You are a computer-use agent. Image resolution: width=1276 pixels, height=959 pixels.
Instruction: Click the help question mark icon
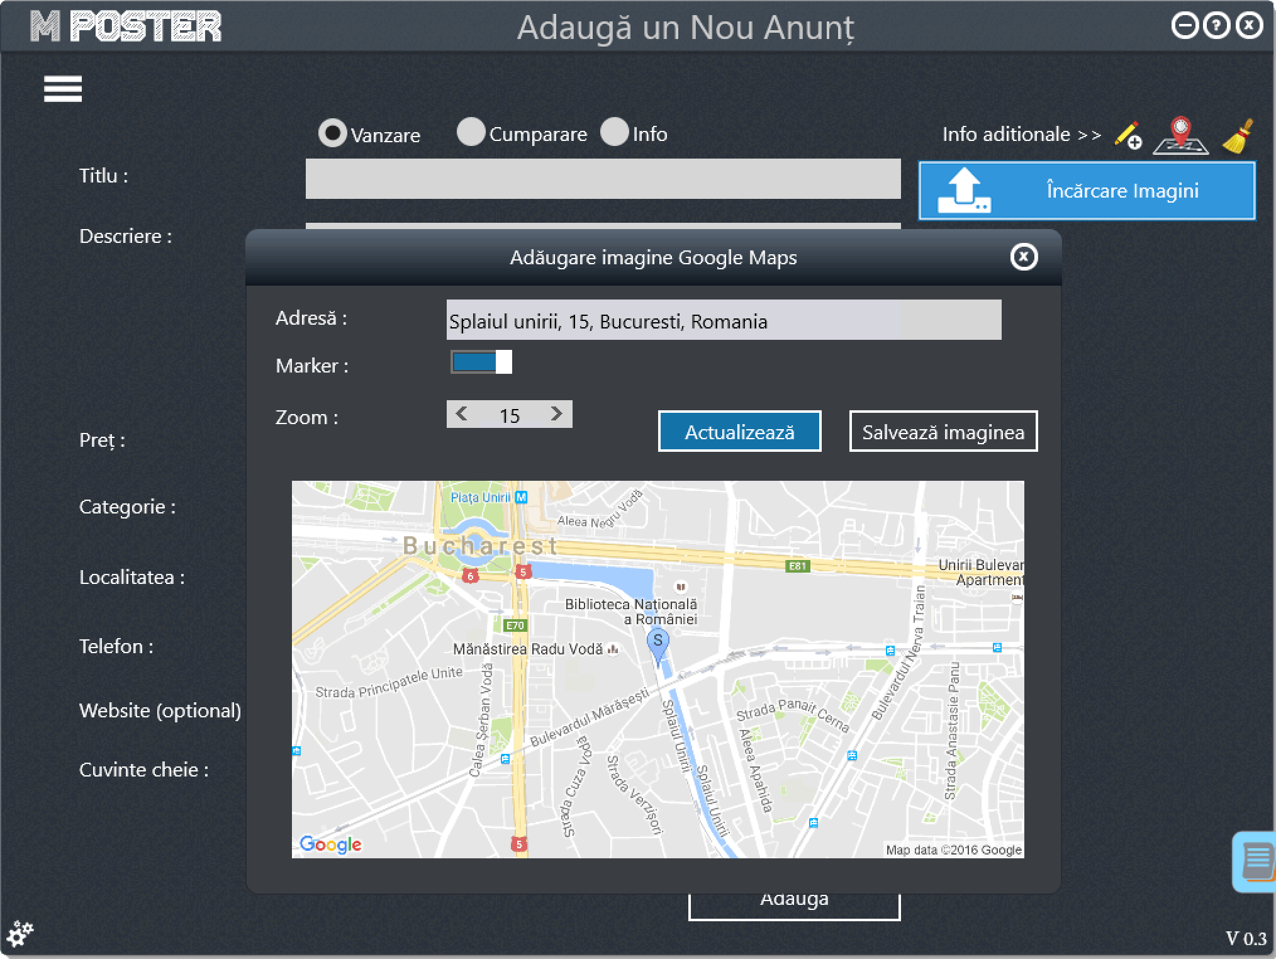click(1216, 26)
